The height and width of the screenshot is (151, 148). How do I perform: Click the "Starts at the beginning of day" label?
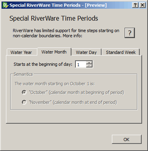(43, 65)
